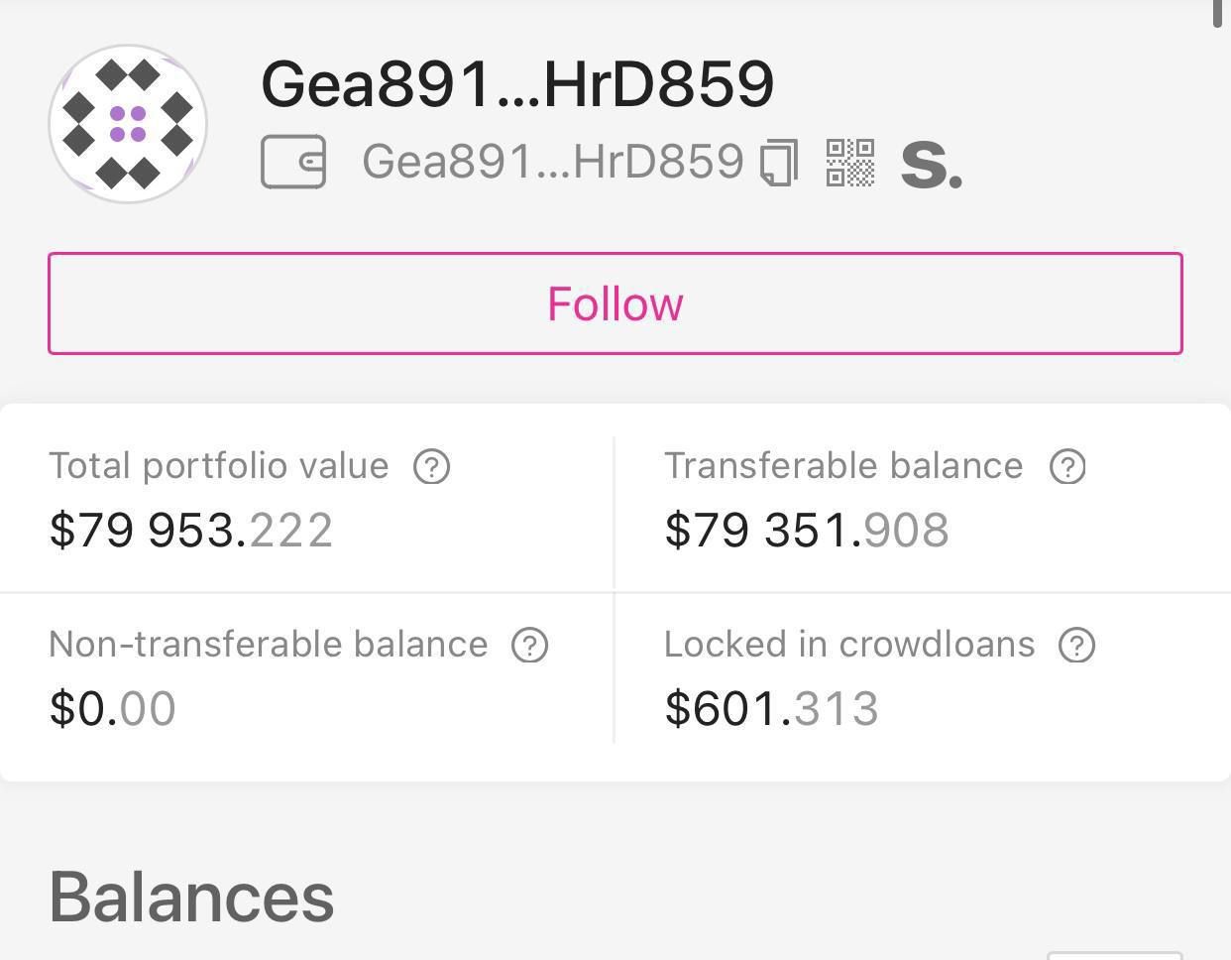Select the Gea891...HrD859 account title

[517, 83]
